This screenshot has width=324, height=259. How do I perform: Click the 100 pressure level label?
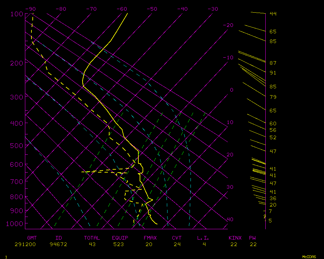[16, 14]
